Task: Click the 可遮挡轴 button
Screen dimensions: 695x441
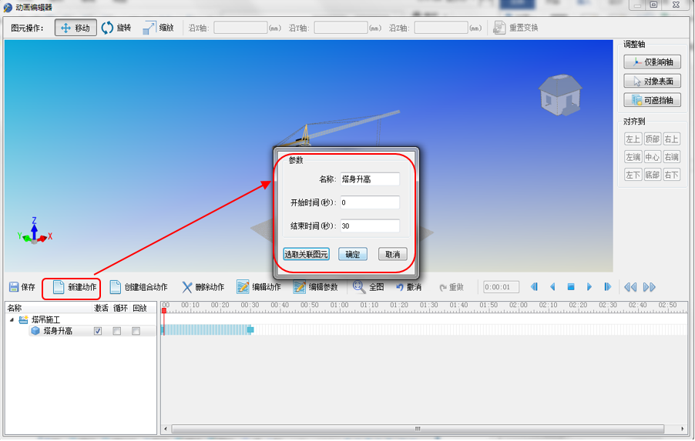Action: (652, 100)
